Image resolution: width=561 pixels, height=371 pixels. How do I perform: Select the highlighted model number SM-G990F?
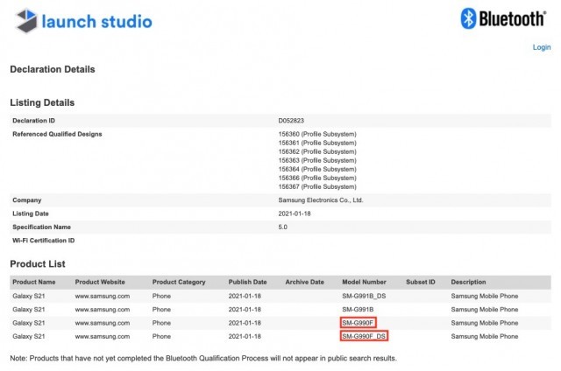(359, 323)
